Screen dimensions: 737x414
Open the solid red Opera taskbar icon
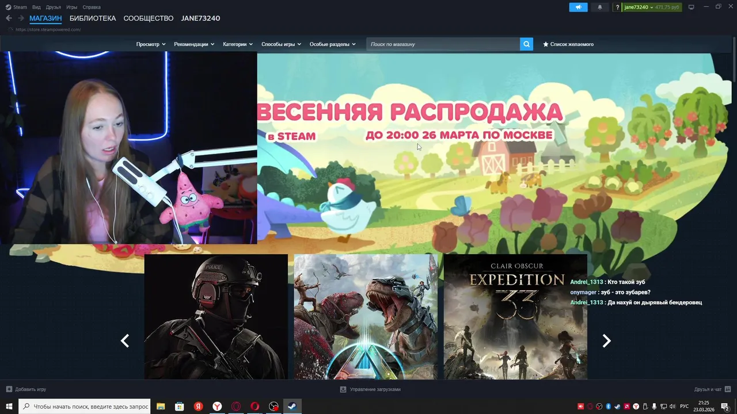[x=255, y=407]
